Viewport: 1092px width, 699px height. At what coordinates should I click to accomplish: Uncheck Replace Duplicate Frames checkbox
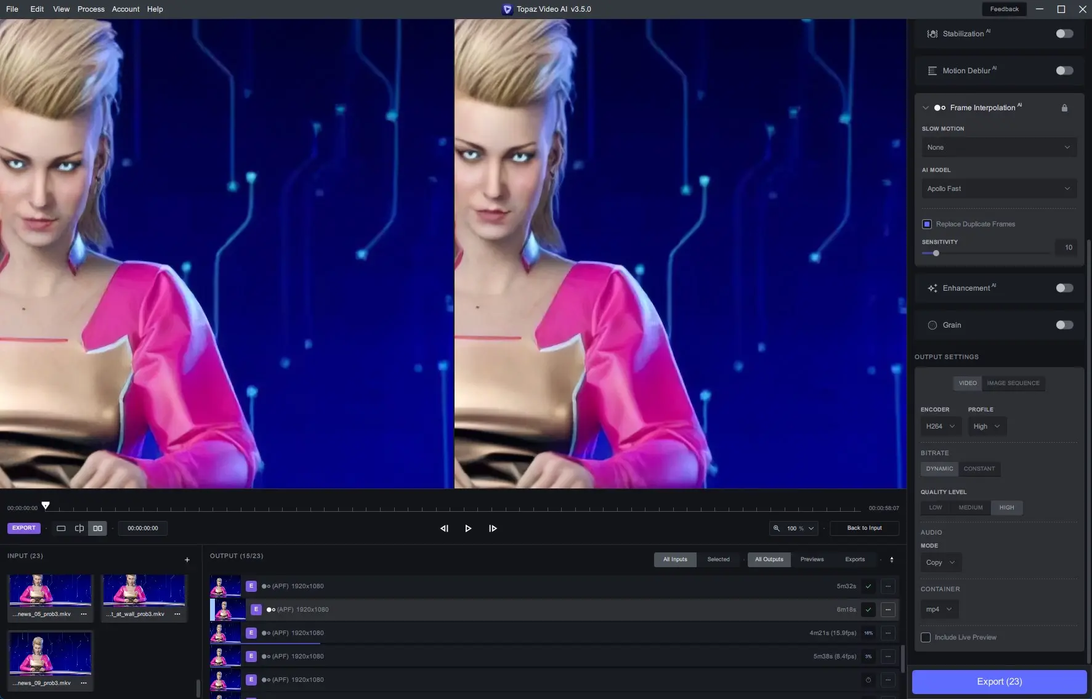click(926, 224)
